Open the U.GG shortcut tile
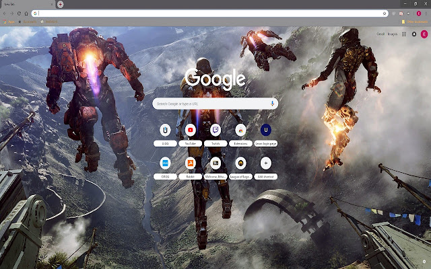Viewport: 431px width, 269px height. [x=165, y=134]
